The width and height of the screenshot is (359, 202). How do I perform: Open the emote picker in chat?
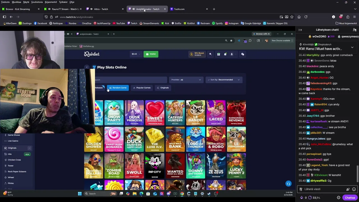click(354, 189)
